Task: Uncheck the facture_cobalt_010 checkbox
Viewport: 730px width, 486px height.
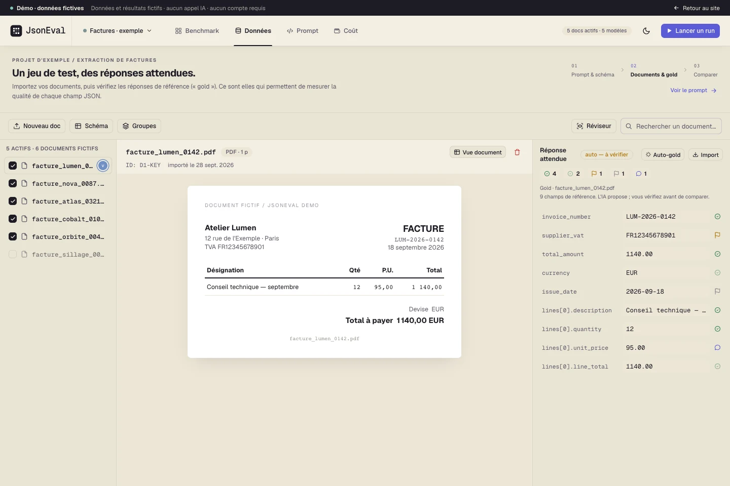Action: 13,219
